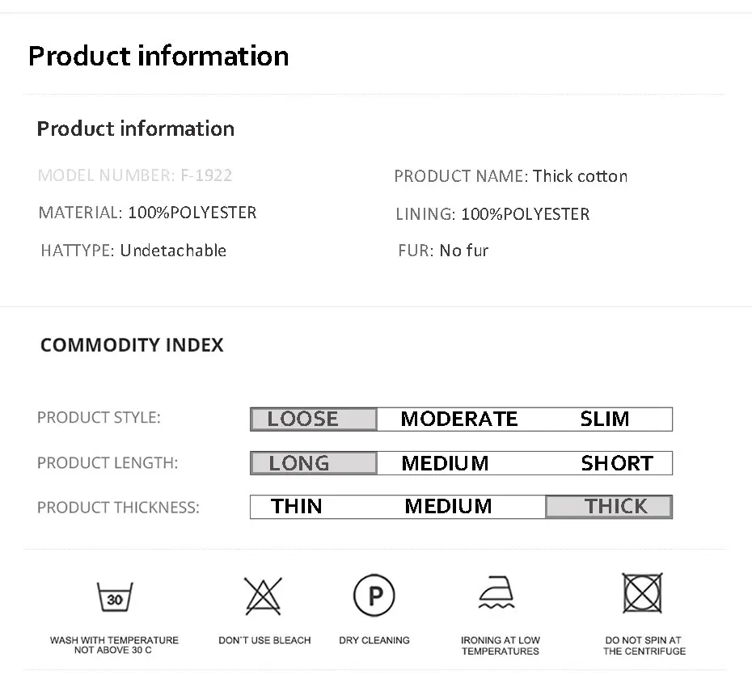Click the large Product information title
Screen dimensions: 752x700
pyautogui.click(x=158, y=56)
